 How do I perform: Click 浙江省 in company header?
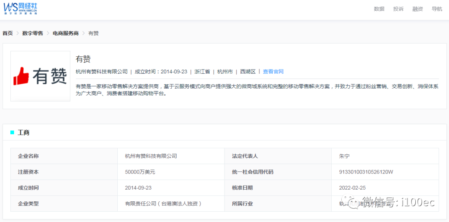pyautogui.click(x=202, y=72)
